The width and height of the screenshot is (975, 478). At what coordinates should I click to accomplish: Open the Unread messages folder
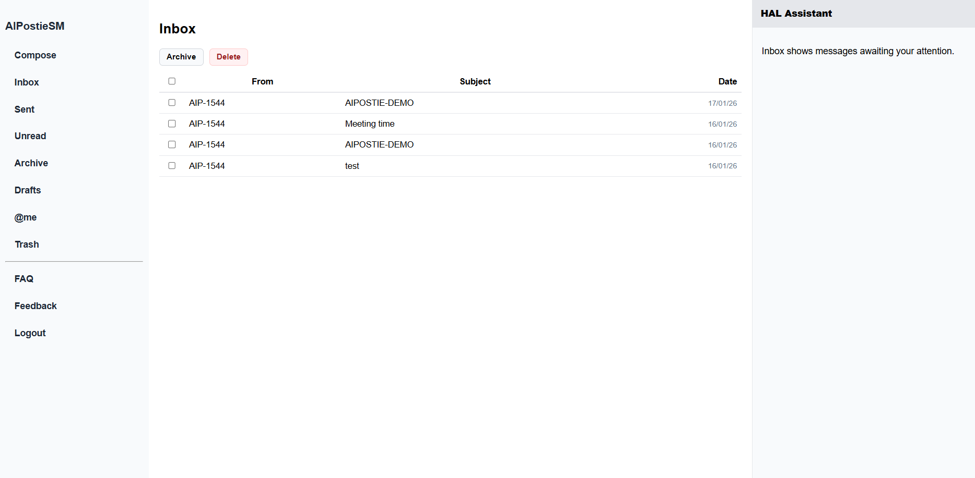click(30, 136)
